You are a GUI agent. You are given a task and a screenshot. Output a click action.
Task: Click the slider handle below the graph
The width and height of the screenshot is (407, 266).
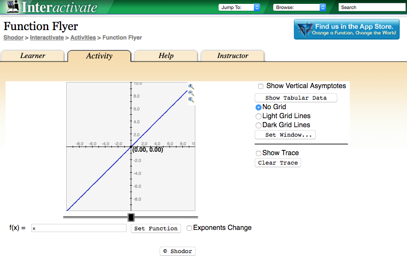point(131,217)
